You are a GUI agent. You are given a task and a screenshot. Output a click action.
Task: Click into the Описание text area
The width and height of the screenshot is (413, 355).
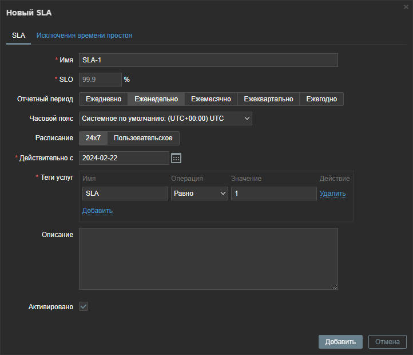pyautogui.click(x=208, y=259)
